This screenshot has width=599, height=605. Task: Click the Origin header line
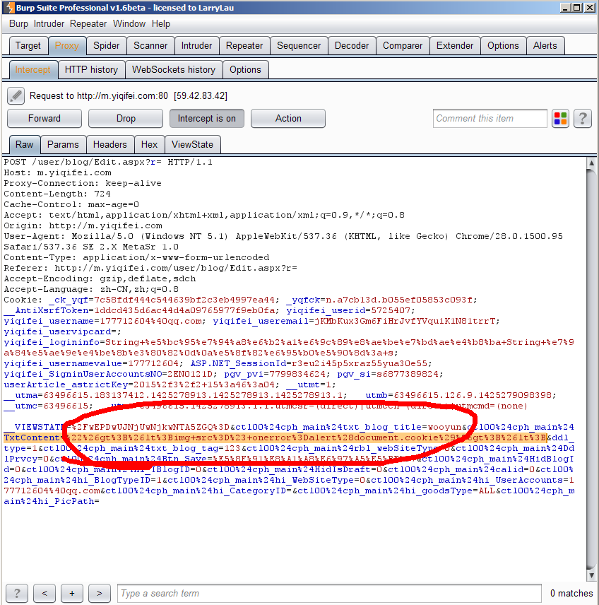83,225
